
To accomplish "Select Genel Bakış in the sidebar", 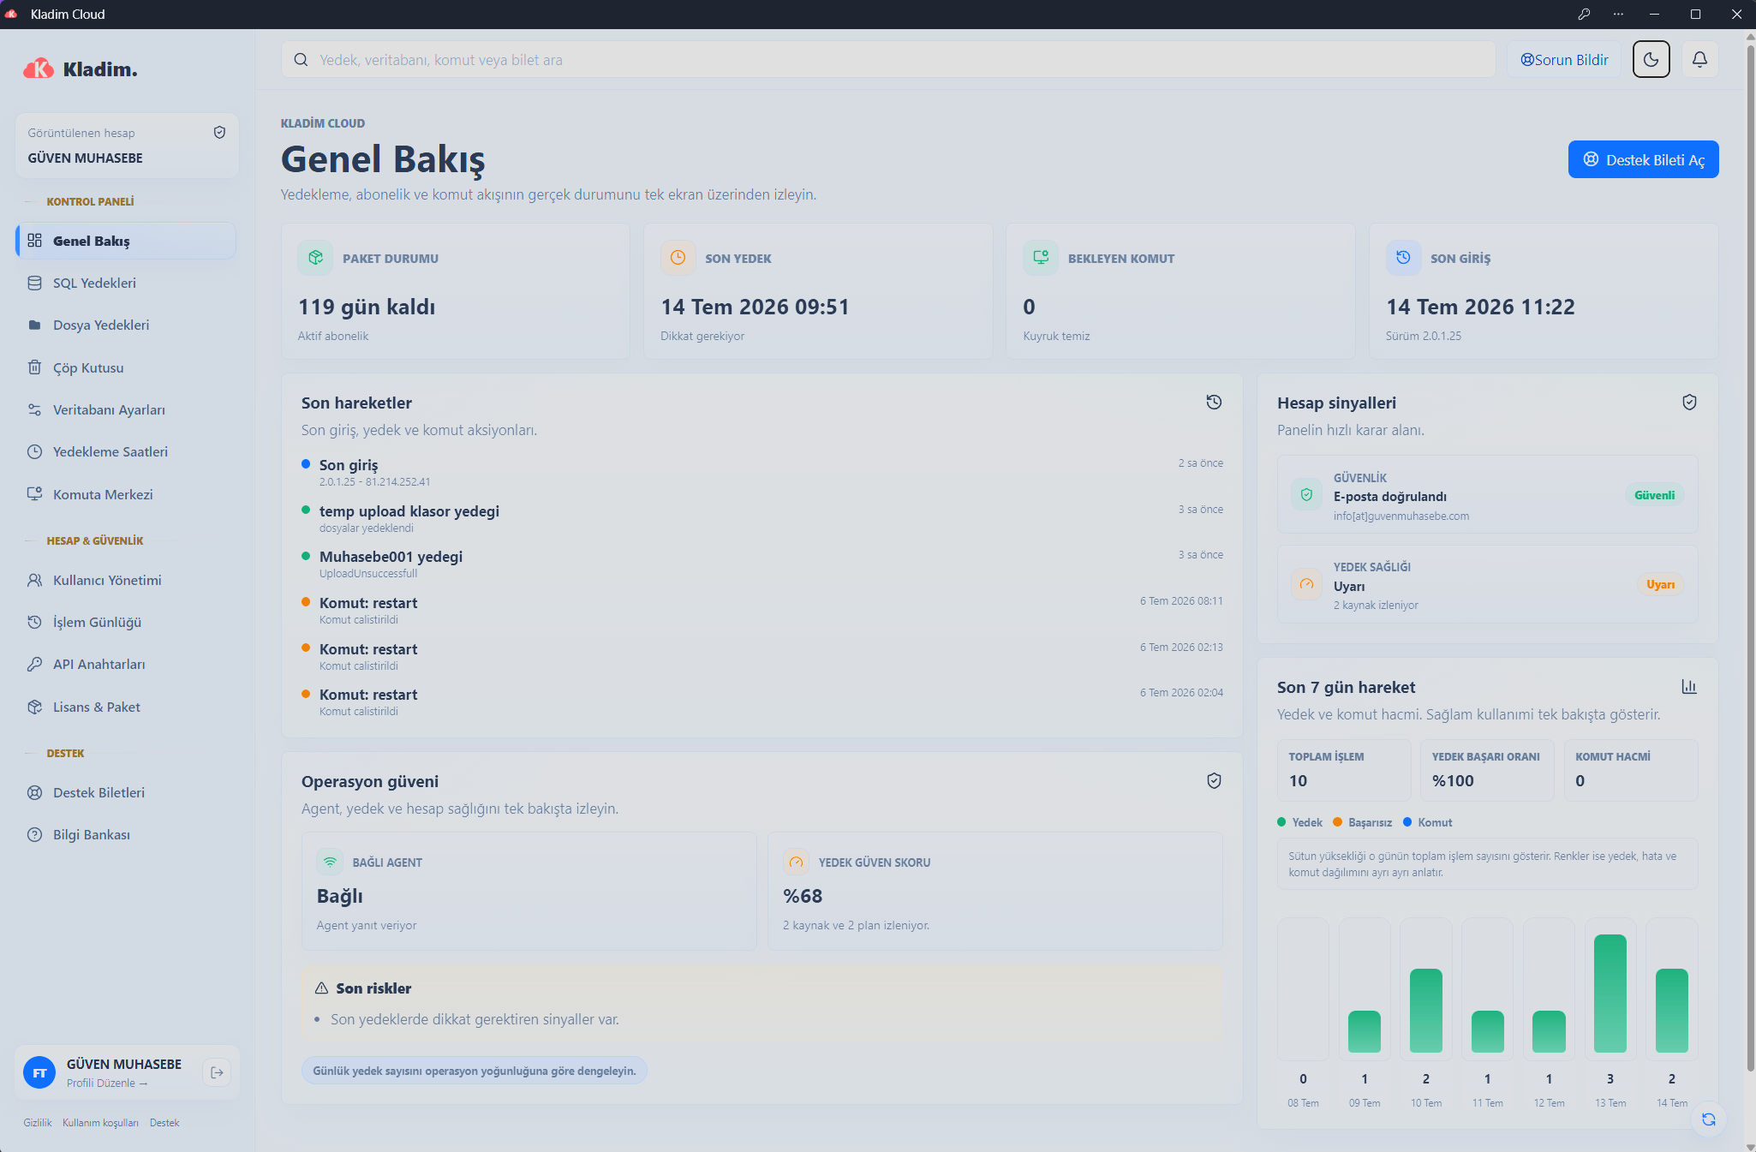I will tap(126, 241).
